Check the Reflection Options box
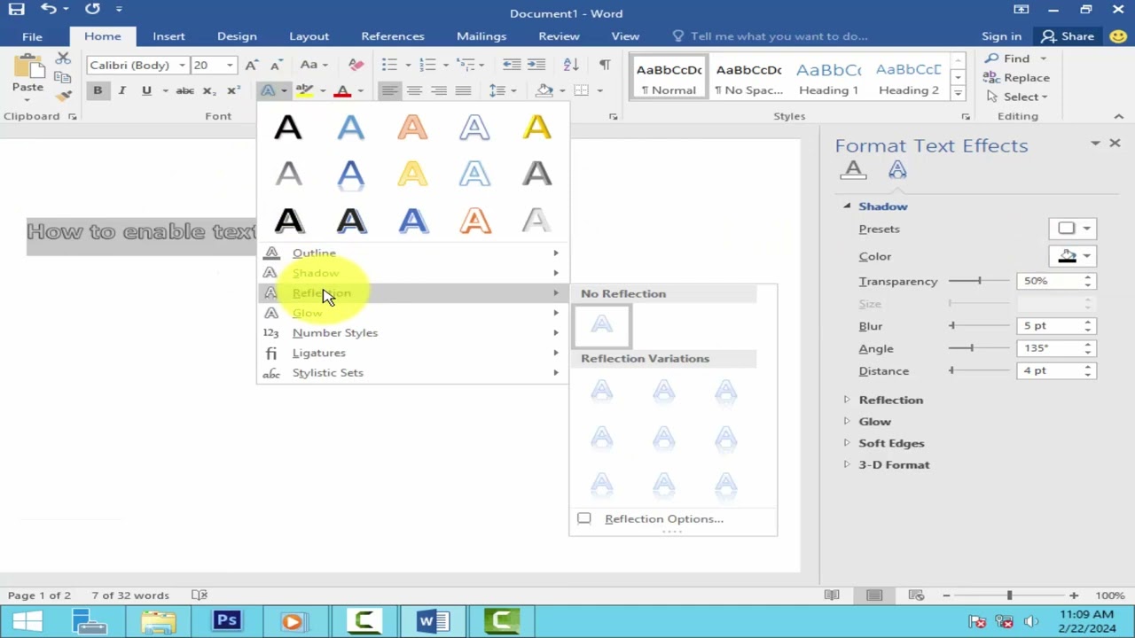 [x=583, y=518]
